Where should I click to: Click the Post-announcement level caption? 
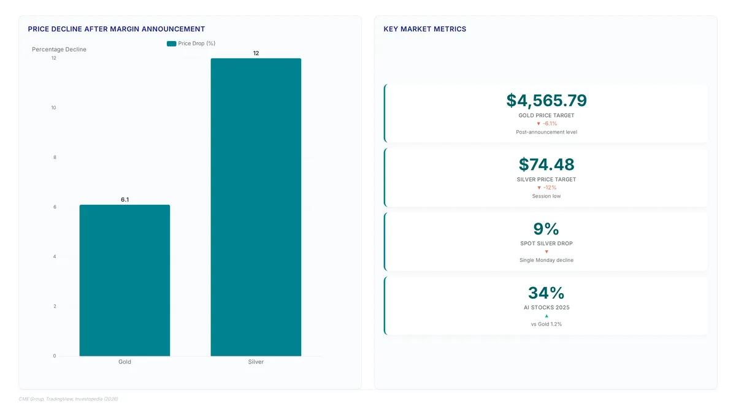coord(546,132)
